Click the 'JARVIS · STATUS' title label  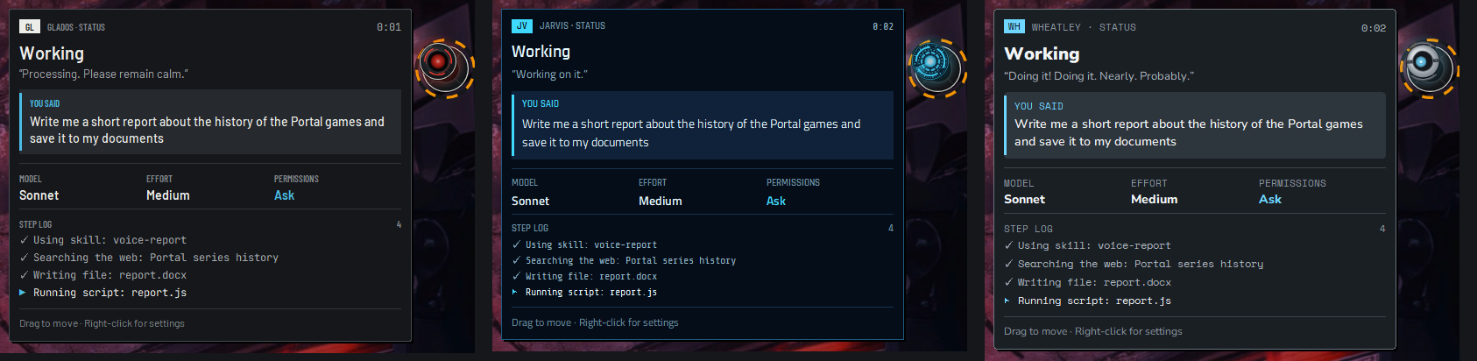point(572,25)
